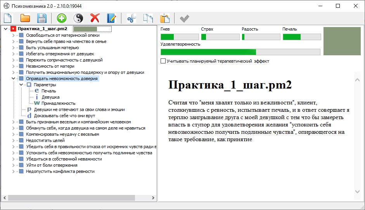Collapse the Параметры subtree
The image size is (365, 210).
21,85
